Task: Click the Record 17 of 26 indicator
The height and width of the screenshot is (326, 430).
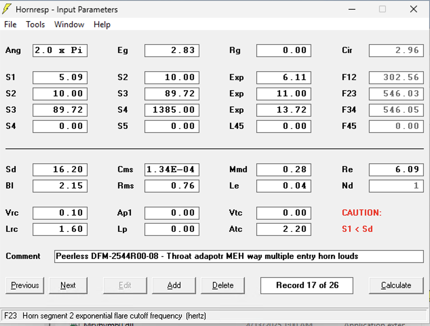Action: pyautogui.click(x=307, y=285)
